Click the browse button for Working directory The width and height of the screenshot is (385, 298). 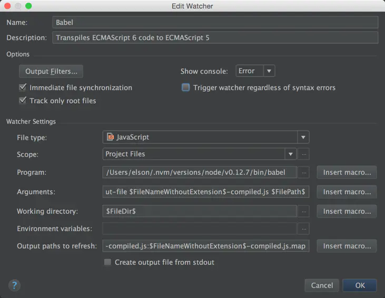point(303,211)
